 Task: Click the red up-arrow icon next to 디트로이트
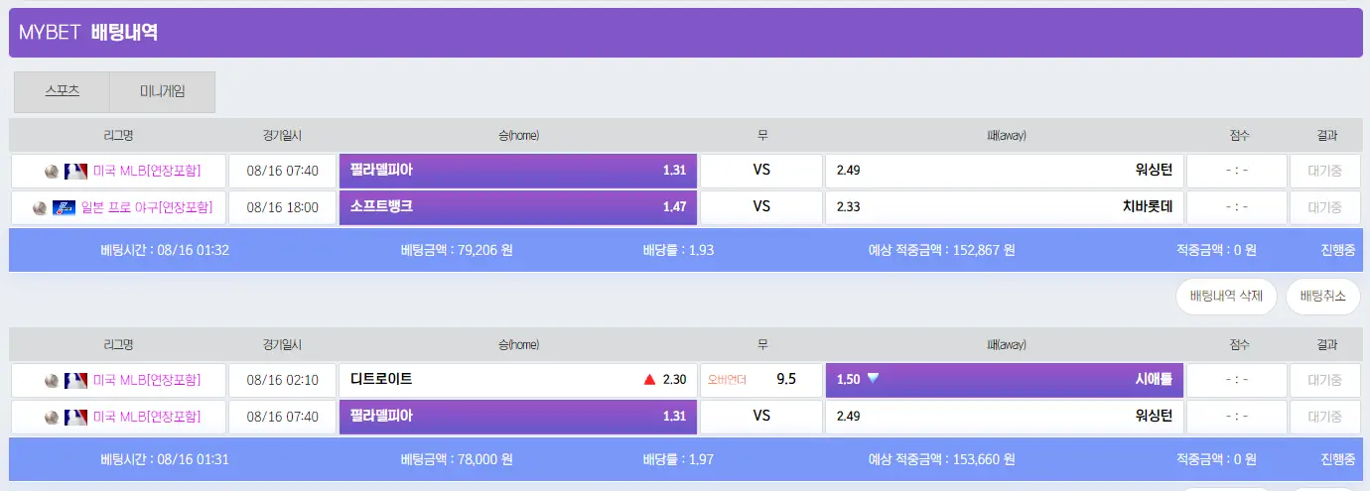(x=649, y=379)
